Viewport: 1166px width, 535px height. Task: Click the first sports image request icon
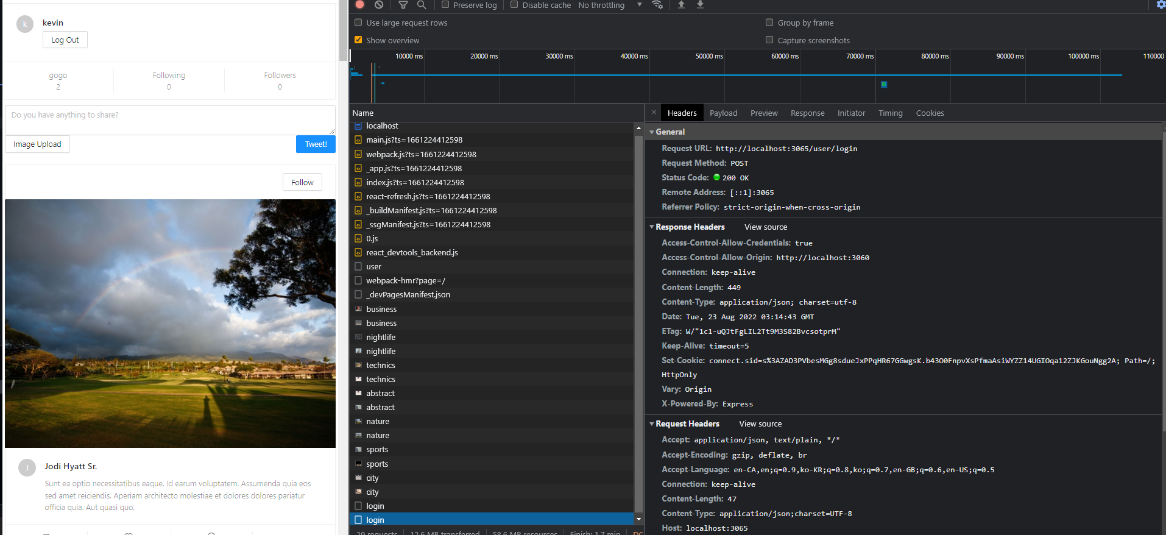pyautogui.click(x=358, y=449)
